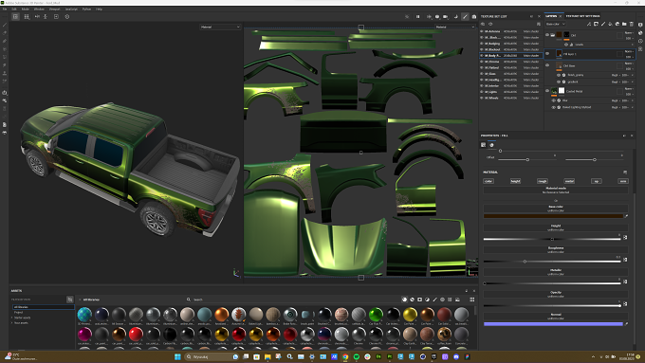
Task: Open Google Chrome from the Windows taskbar
Action: (345, 356)
